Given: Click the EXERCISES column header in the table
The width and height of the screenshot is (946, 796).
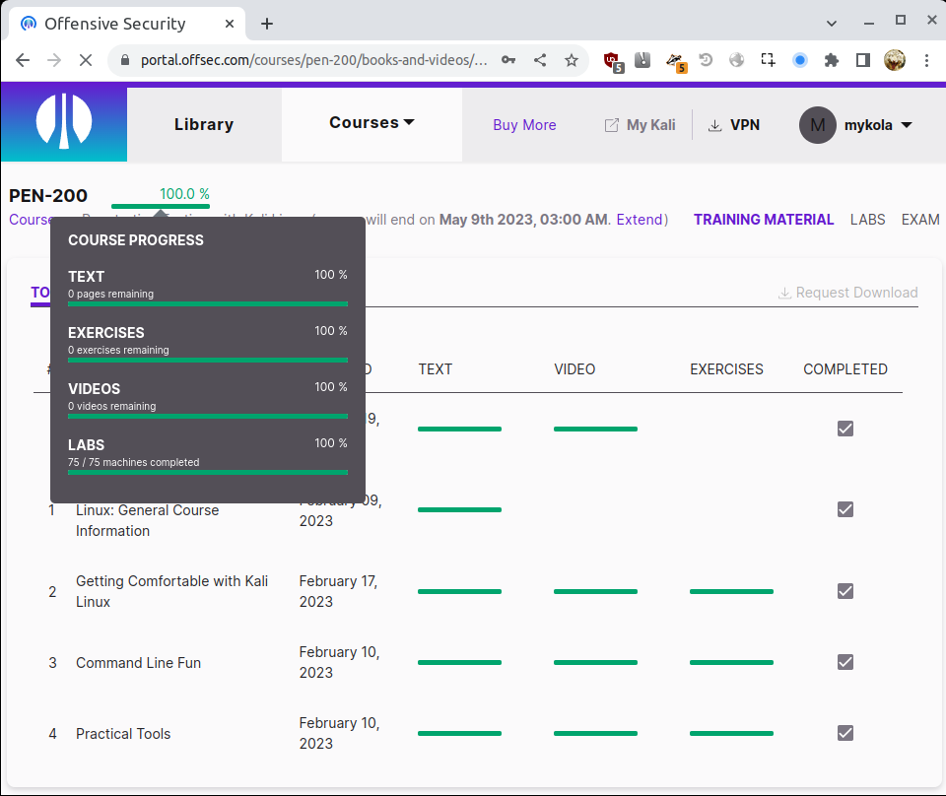Looking at the screenshot, I should [726, 369].
